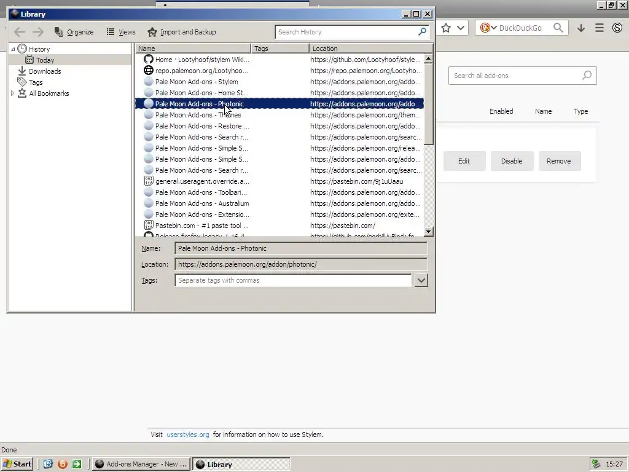Viewport: 629px width, 472px height.
Task: Click the Name field in details pane
Action: (x=301, y=248)
